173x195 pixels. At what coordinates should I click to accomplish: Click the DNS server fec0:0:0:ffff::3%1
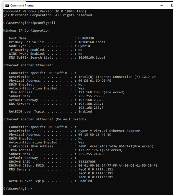click(x=96, y=177)
